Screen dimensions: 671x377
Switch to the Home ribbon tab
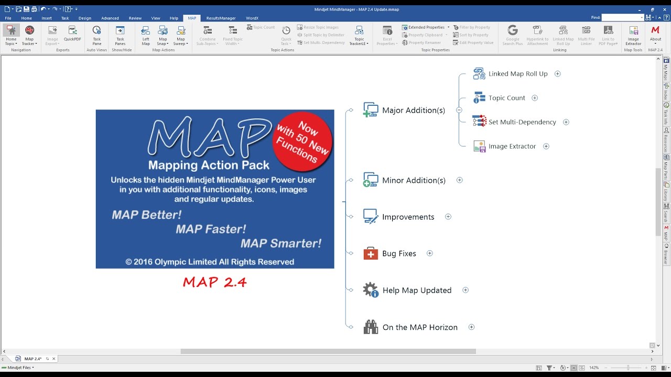(x=26, y=18)
